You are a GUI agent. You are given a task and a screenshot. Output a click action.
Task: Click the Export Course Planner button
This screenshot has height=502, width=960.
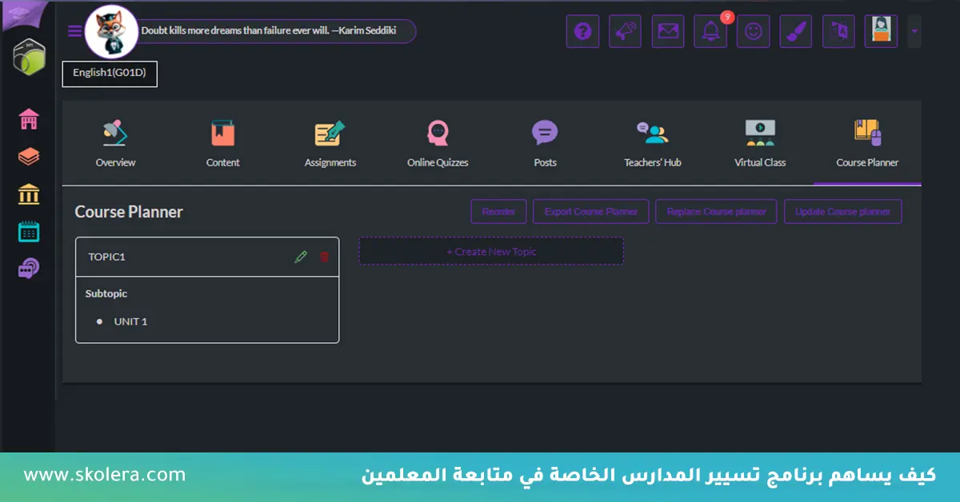(590, 211)
